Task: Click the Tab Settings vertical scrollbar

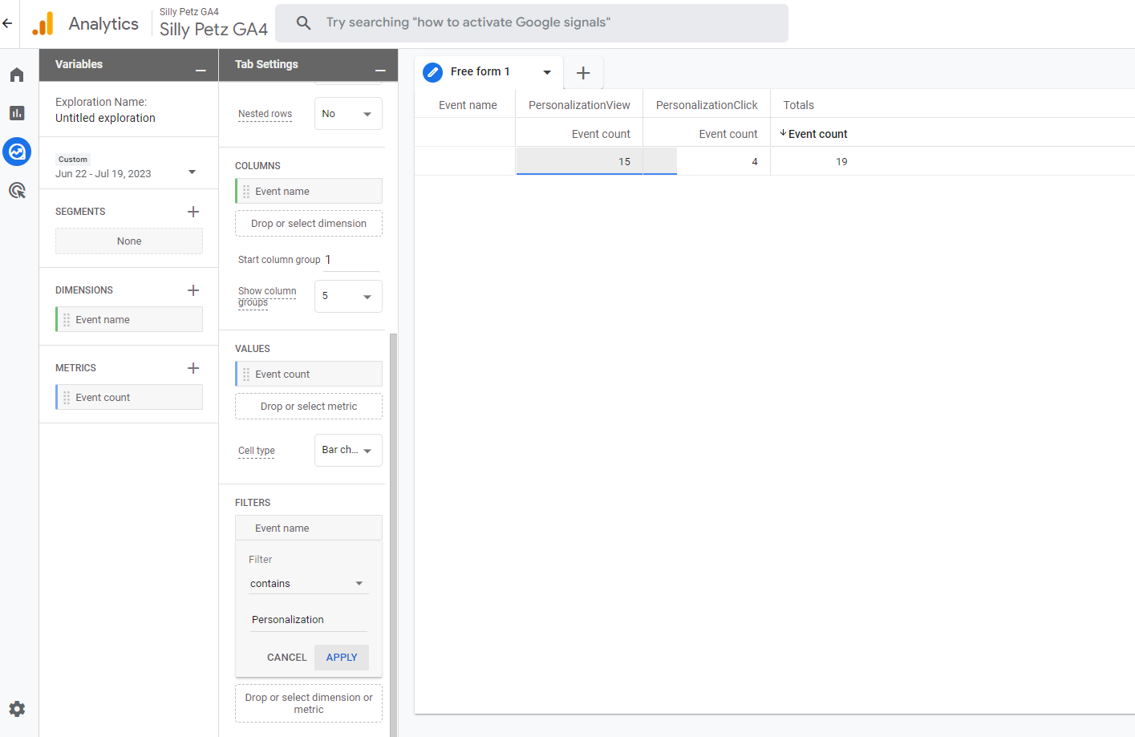Action: point(393,533)
